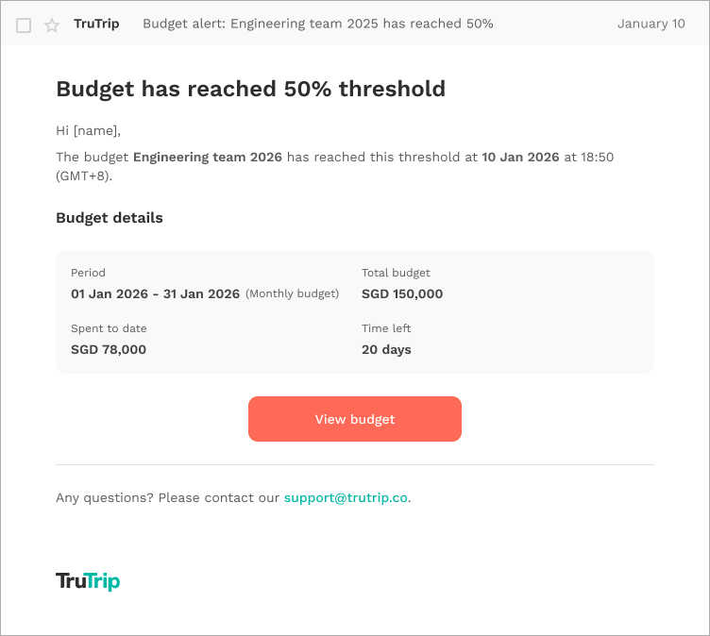Click the TruTrip sender name
The height and width of the screenshot is (636, 710).
(x=96, y=24)
